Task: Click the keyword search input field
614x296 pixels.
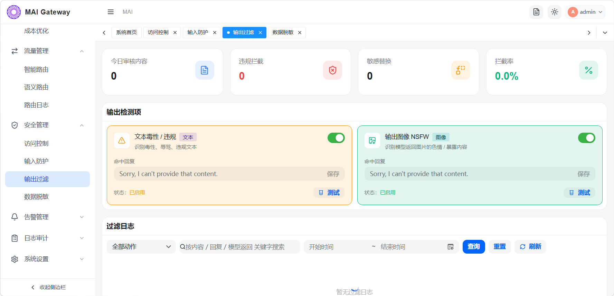Action: (240, 247)
